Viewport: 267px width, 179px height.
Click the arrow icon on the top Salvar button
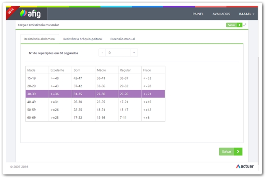240,25
